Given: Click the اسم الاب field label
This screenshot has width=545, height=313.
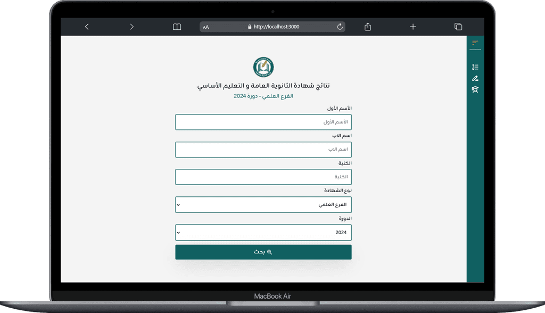Looking at the screenshot, I should 342,136.
